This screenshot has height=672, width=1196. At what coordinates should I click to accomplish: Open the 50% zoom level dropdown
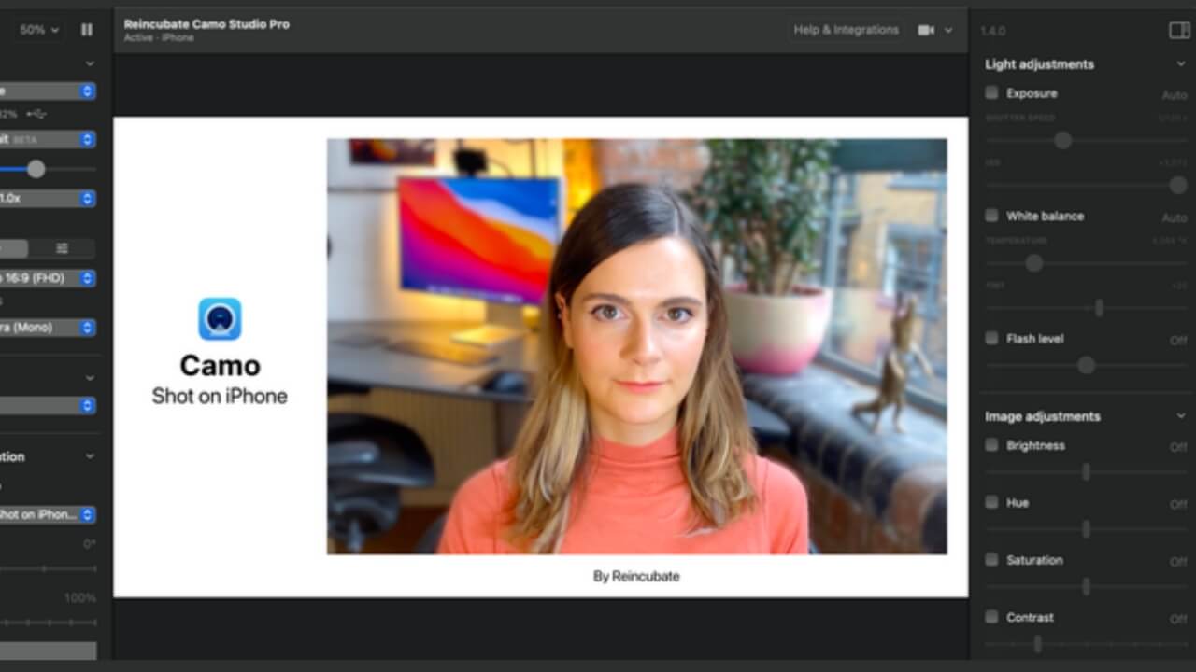(39, 30)
